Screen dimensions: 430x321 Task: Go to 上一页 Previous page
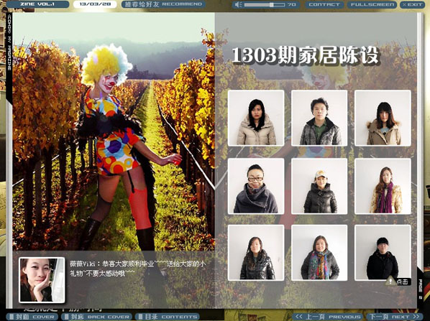pyautogui.click(x=328, y=317)
